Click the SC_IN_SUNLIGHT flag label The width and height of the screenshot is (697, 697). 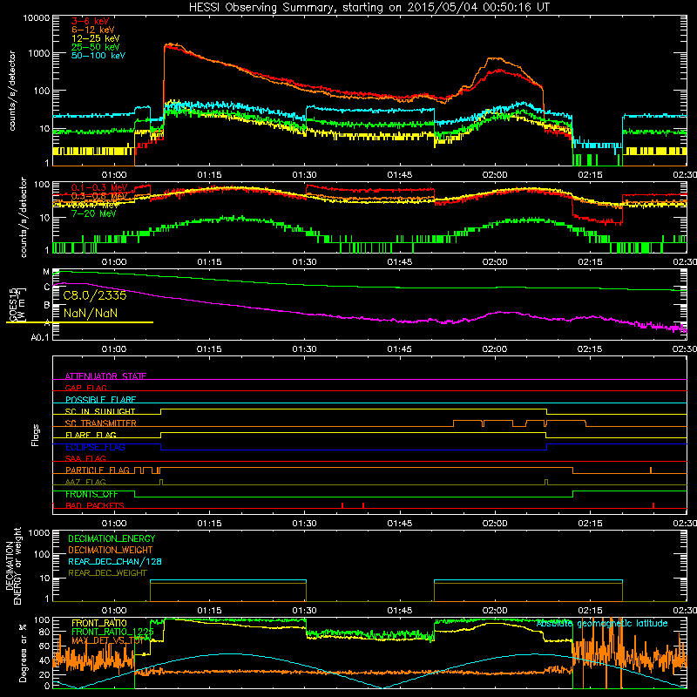[x=100, y=411]
